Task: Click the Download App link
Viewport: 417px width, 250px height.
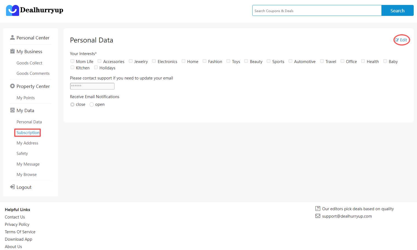Action: 18,239
